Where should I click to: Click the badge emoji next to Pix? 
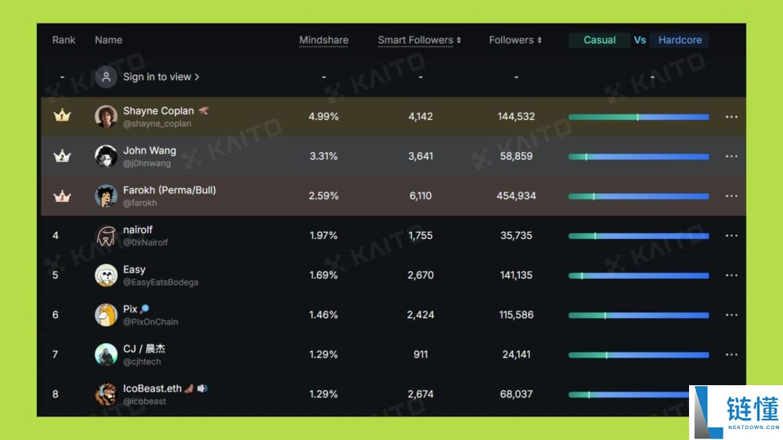point(144,308)
